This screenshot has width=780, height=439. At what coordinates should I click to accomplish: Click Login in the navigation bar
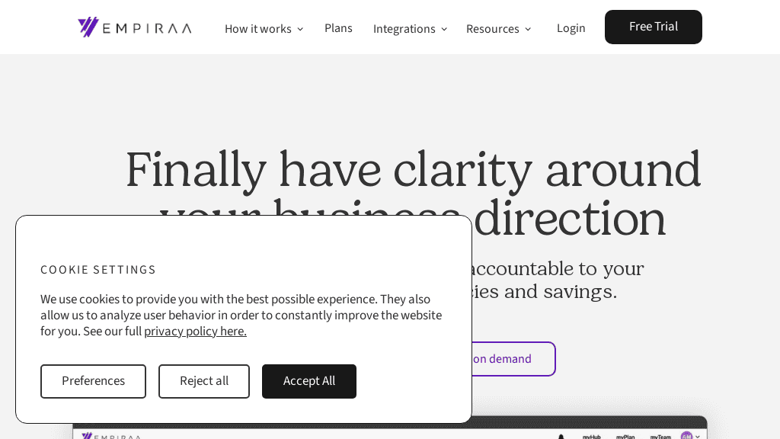point(571,27)
